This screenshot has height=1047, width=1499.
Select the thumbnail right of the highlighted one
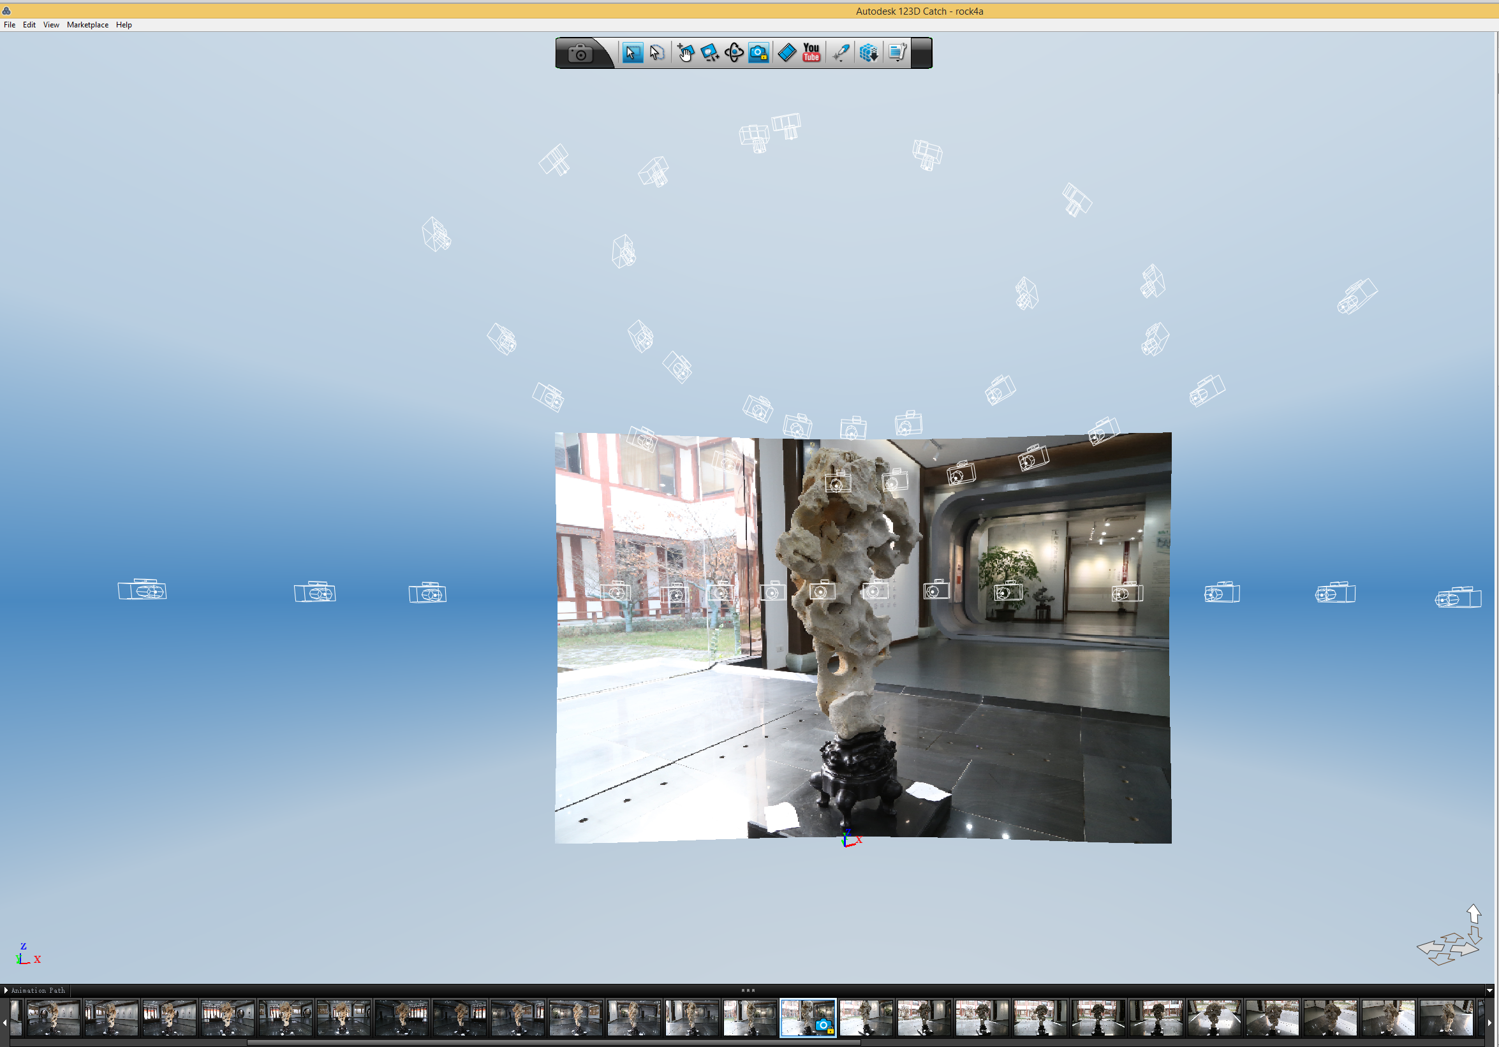pyautogui.click(x=866, y=1018)
